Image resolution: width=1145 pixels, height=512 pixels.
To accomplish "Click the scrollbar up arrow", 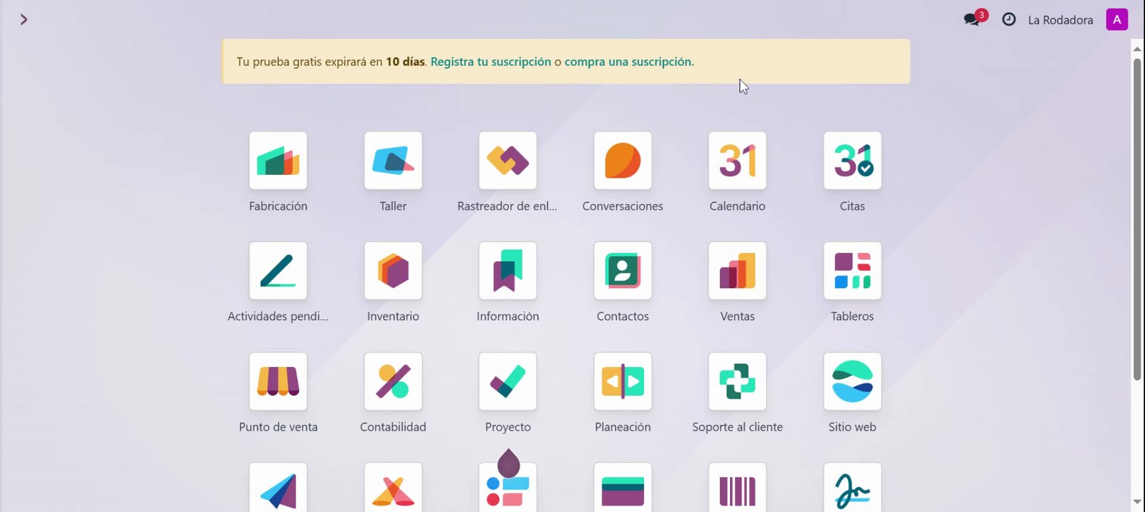I will 1136,48.
